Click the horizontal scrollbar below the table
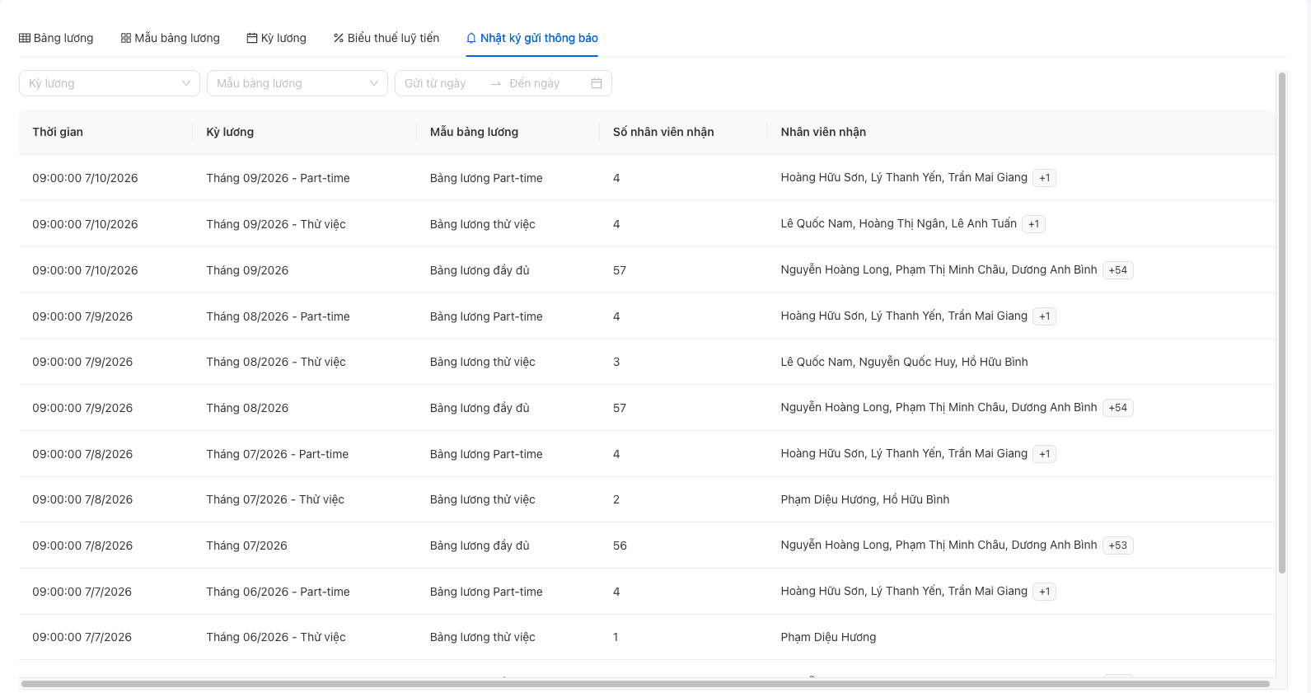The height and width of the screenshot is (693, 1311). point(645,684)
